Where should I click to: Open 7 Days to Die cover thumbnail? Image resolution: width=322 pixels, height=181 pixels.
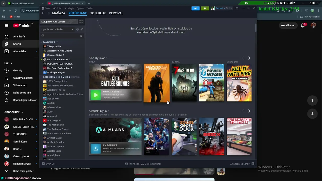[x=184, y=83]
